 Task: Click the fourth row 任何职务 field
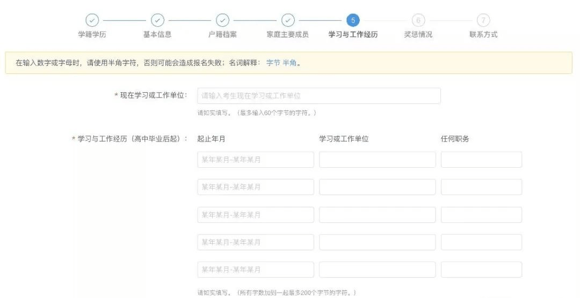pos(481,242)
